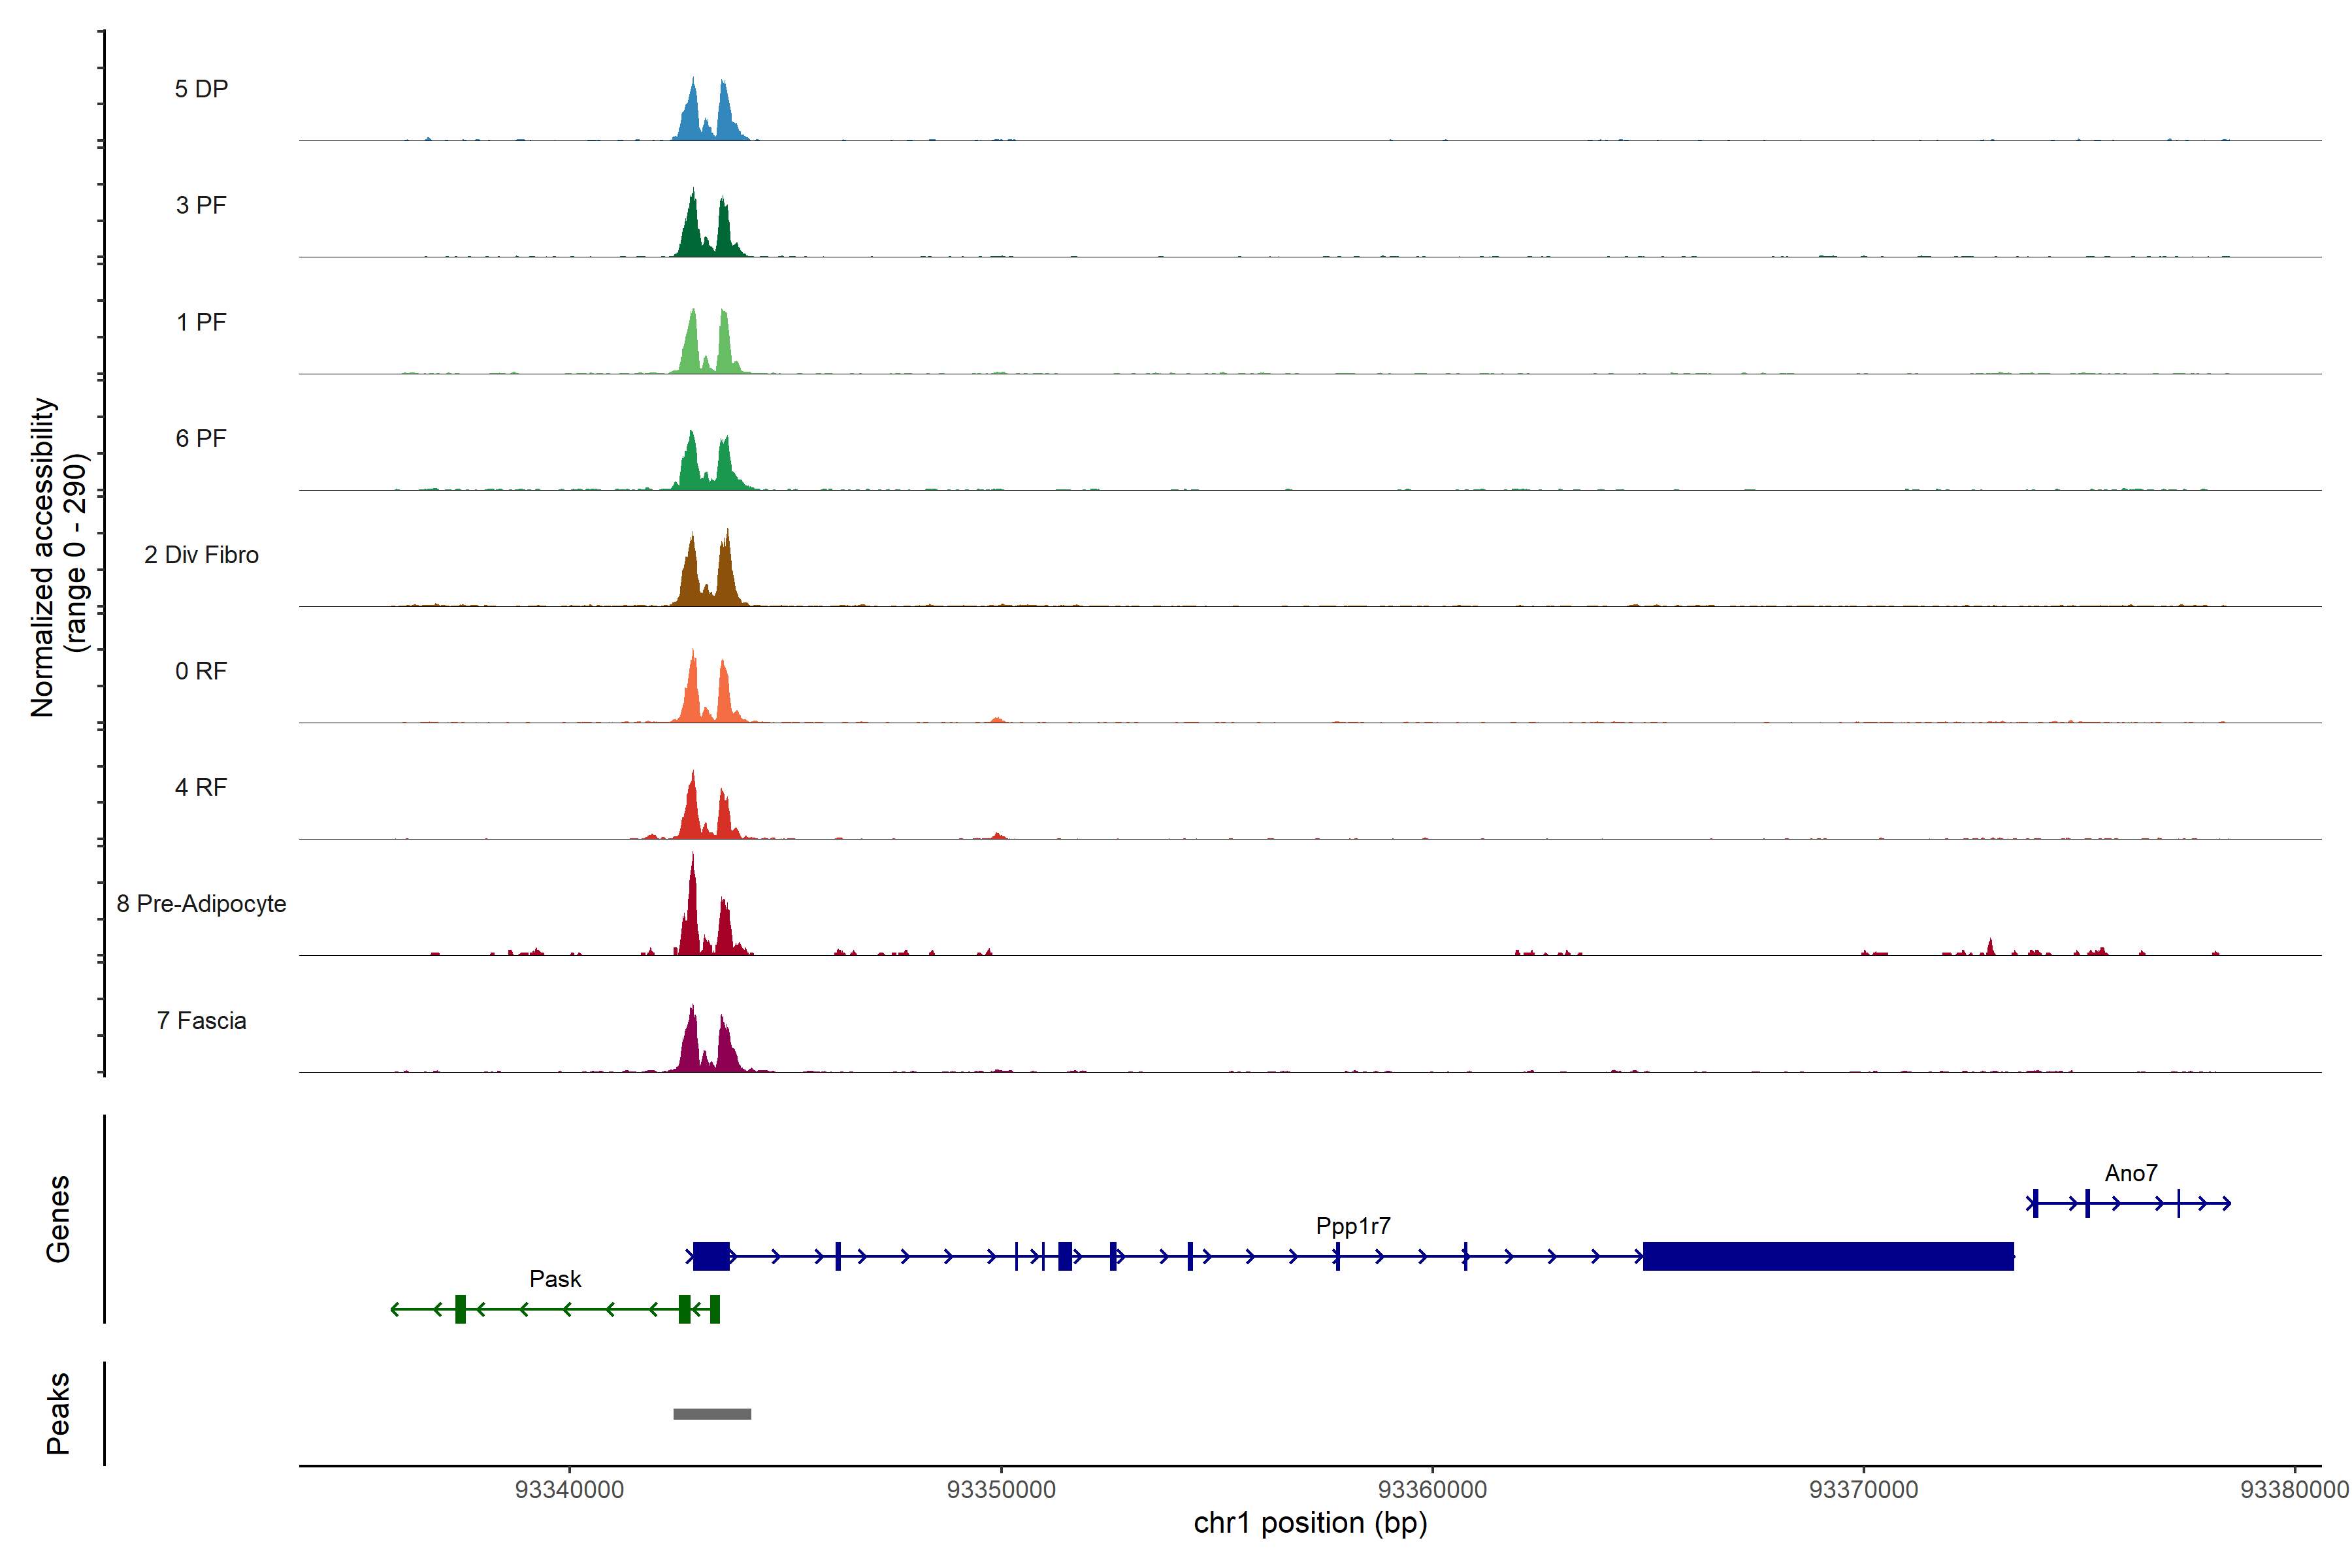Click the 93370000 axis tick label
The width and height of the screenshot is (2352, 1568).
pyautogui.click(x=1863, y=1489)
